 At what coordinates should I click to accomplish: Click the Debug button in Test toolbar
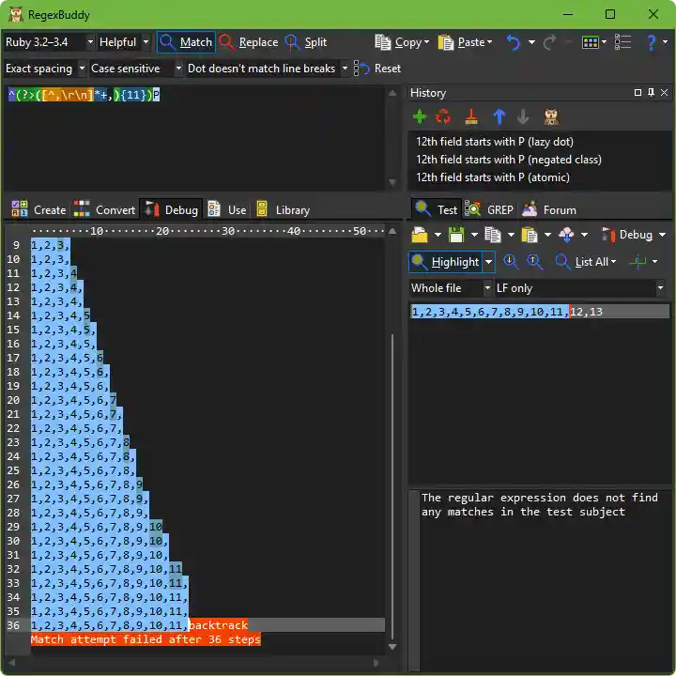pos(628,235)
